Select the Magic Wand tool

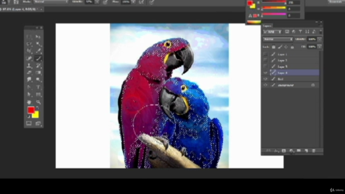(x=38, y=44)
